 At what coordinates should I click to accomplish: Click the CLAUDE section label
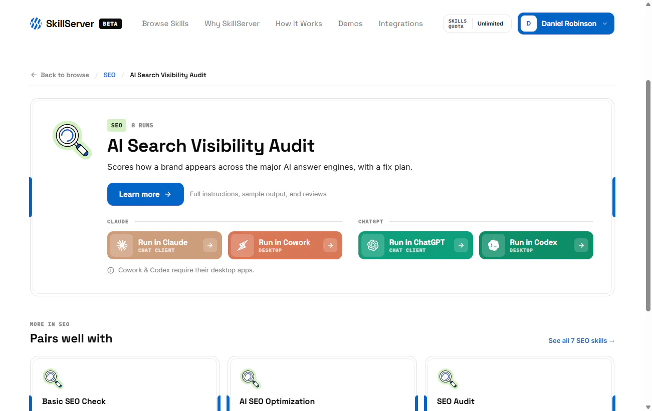click(118, 221)
